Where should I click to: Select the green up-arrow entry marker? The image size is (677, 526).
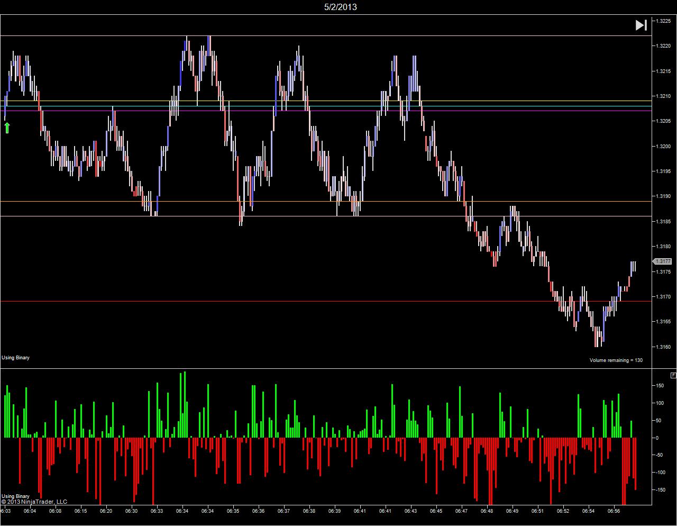click(x=7, y=128)
